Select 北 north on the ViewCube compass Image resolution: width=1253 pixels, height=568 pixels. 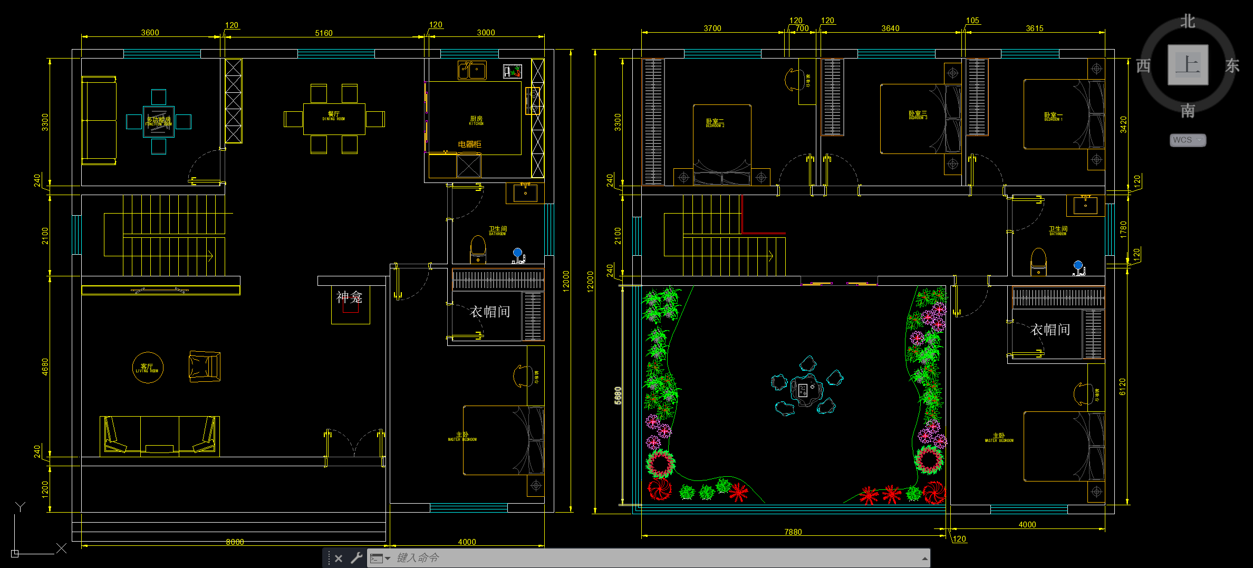pyautogui.click(x=1188, y=22)
